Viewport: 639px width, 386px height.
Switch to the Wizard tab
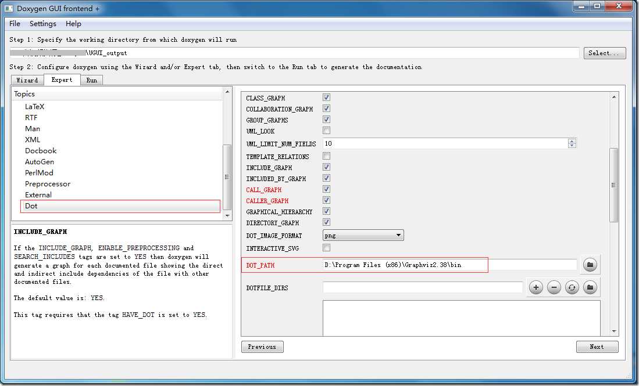tap(27, 80)
